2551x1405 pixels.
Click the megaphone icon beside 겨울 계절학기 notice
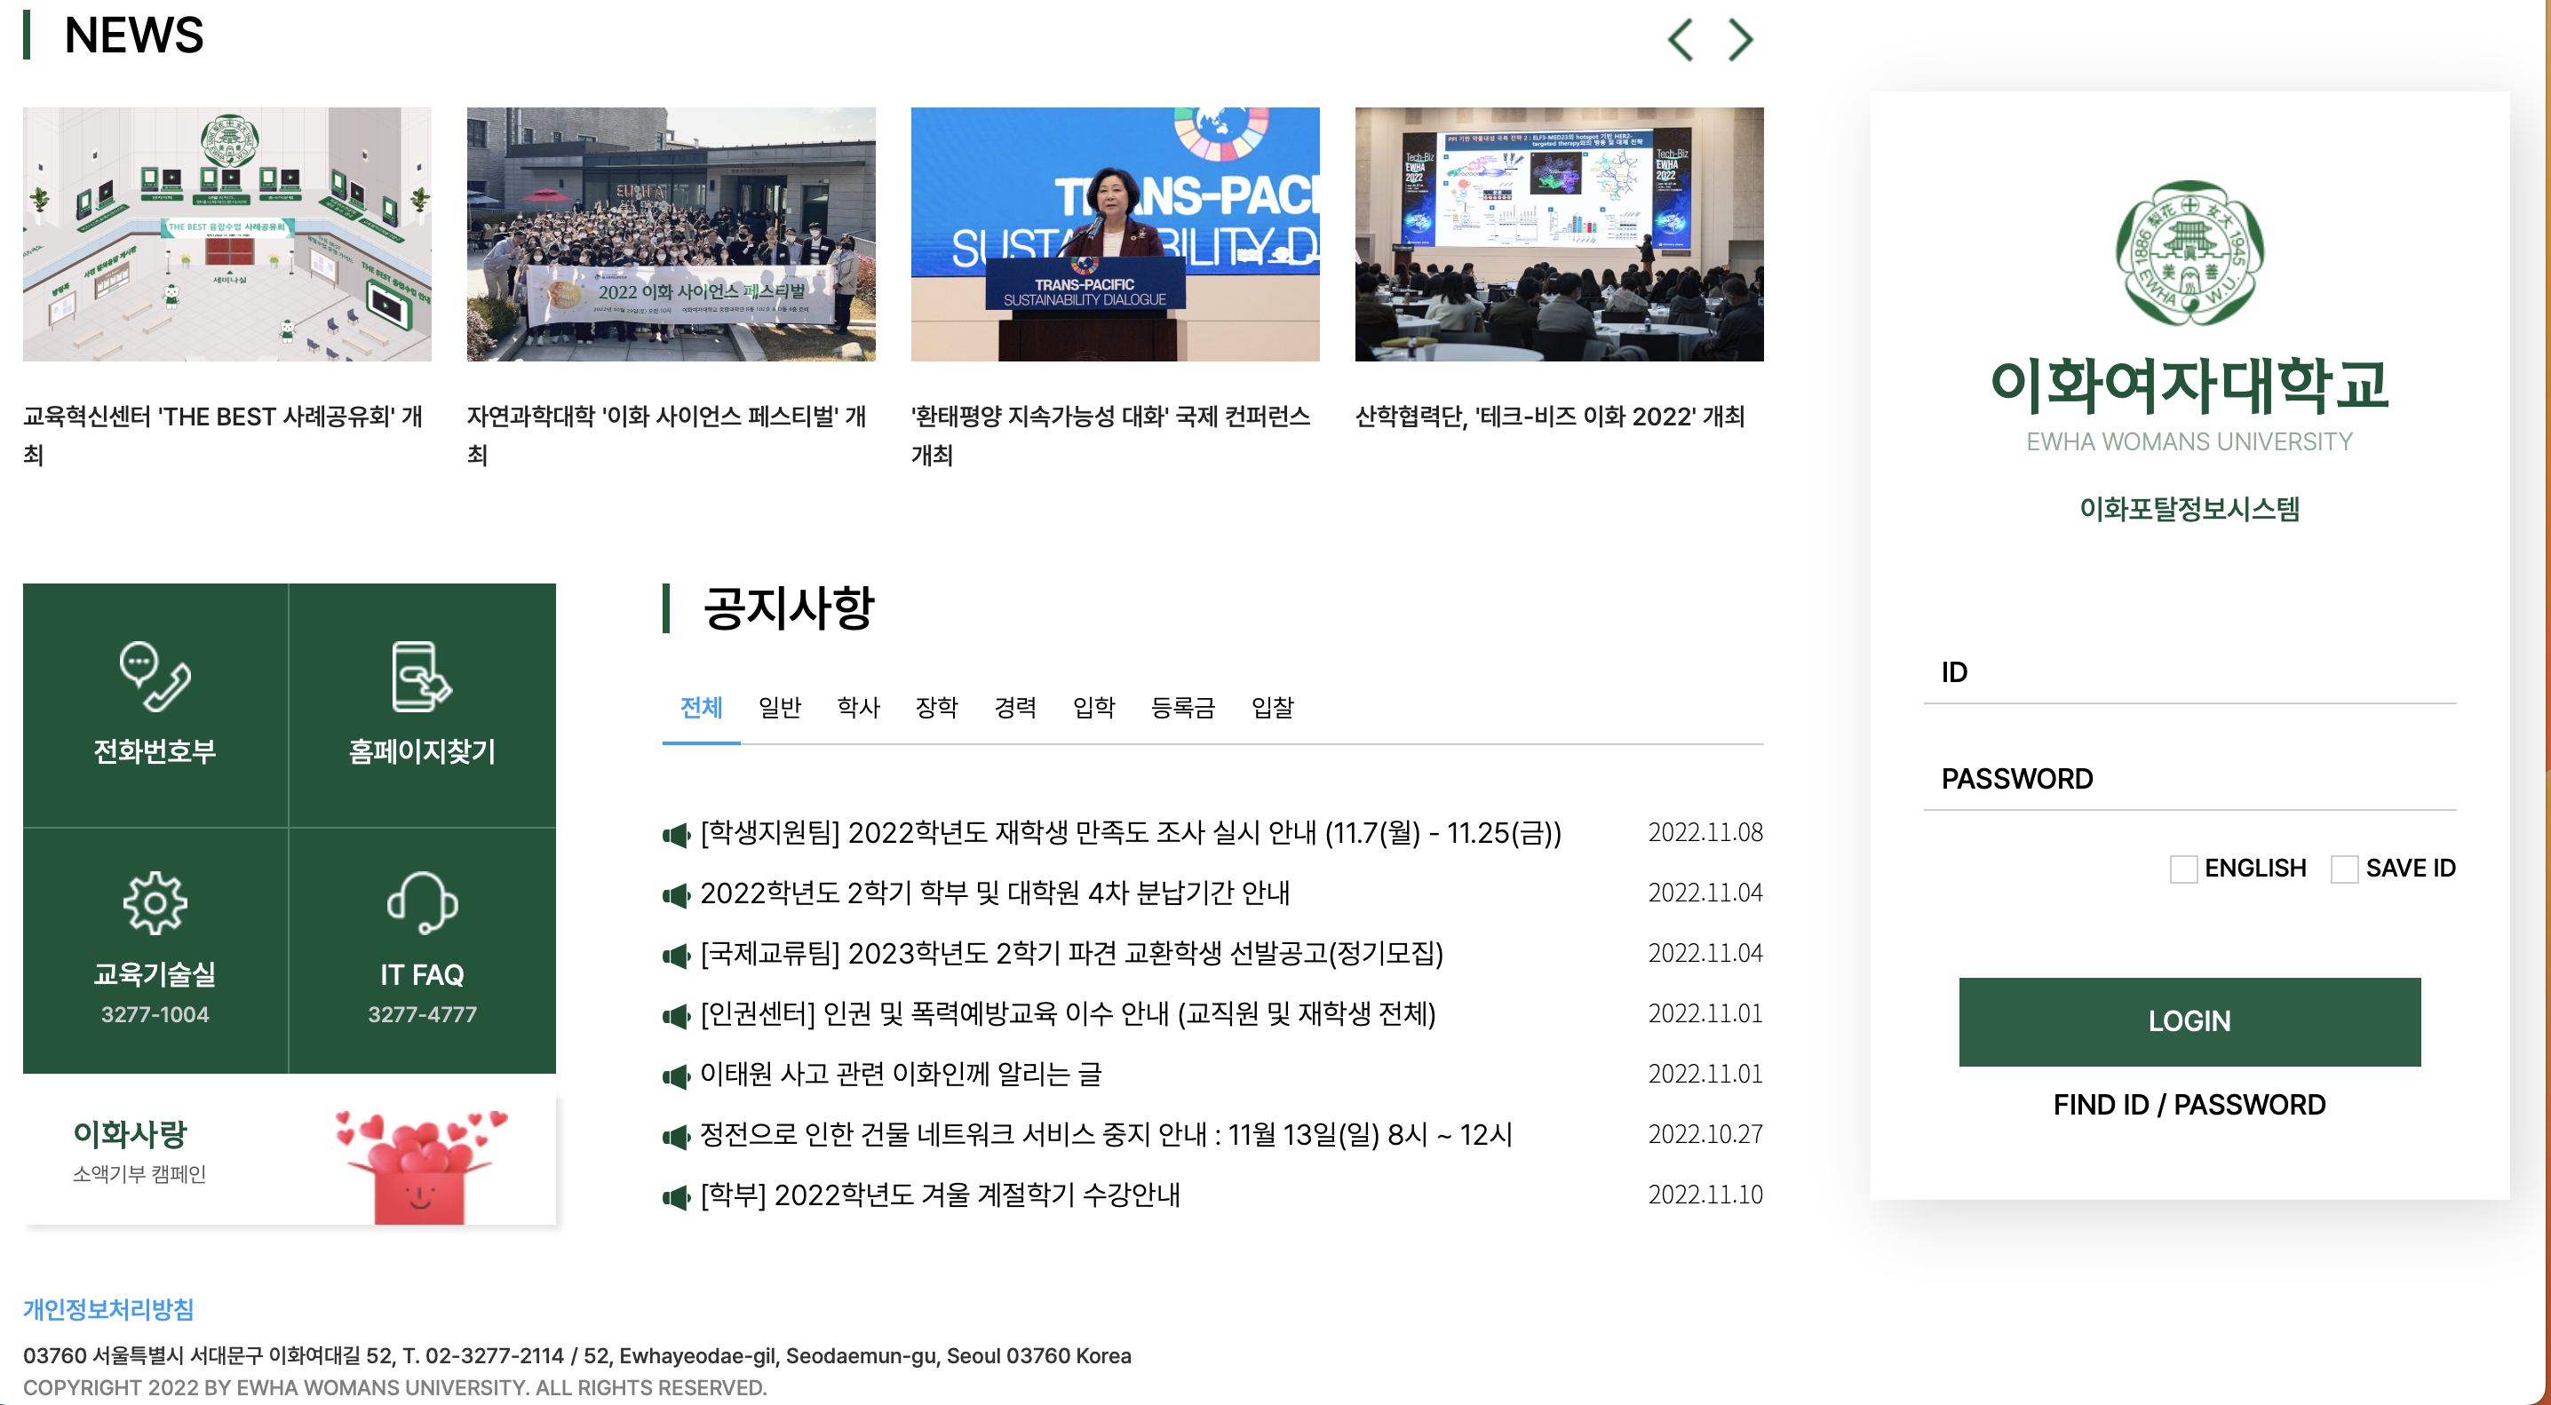[x=676, y=1196]
